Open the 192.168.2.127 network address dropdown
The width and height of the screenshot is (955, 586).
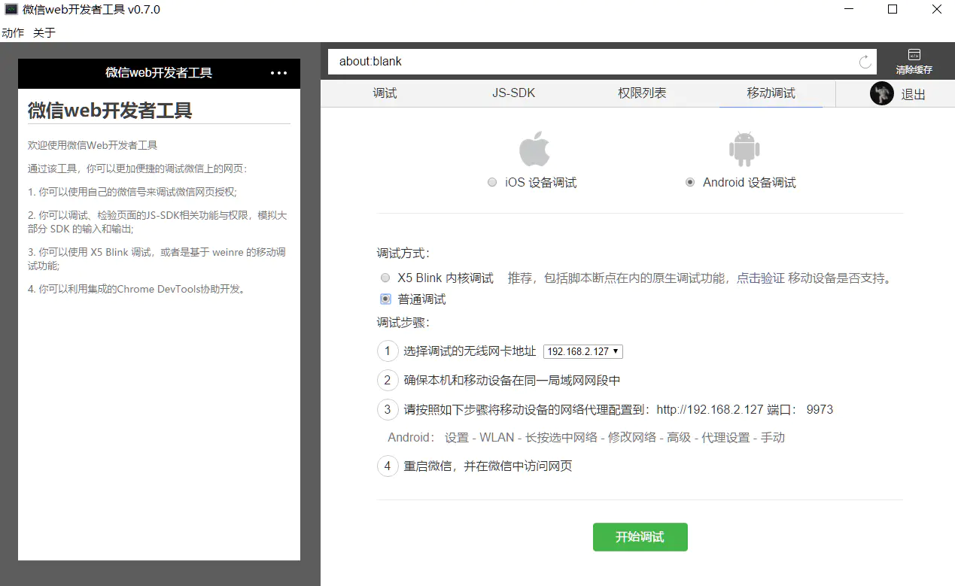583,351
